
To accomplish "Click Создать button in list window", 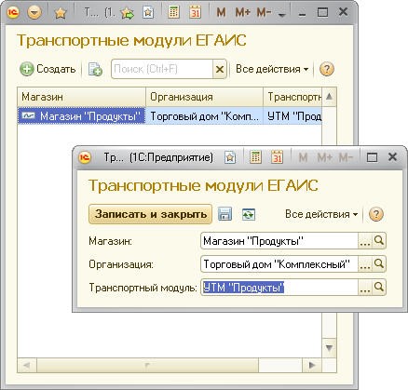I will [48, 69].
